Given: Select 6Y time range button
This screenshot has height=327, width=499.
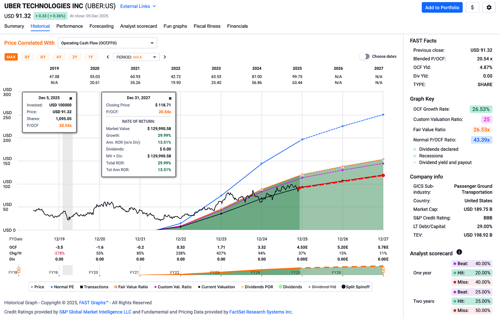Looking at the screenshot, I should coord(43,57).
